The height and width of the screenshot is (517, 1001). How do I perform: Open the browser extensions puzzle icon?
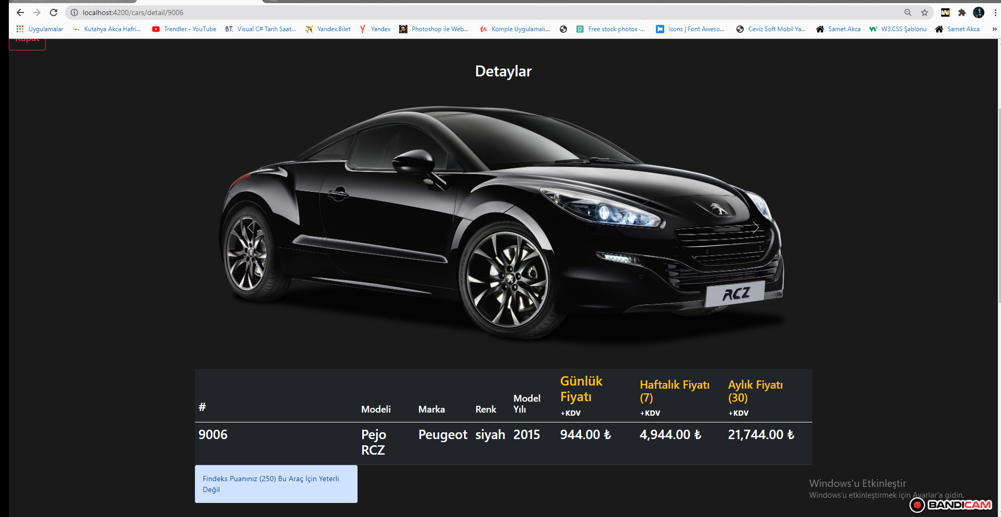[962, 12]
